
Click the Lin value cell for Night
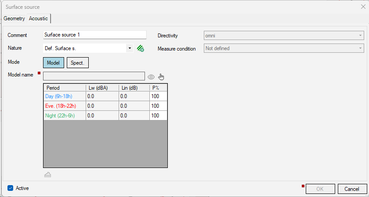tap(134, 116)
